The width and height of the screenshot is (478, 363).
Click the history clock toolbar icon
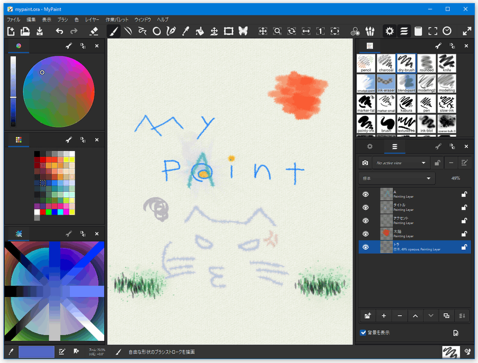click(x=447, y=31)
